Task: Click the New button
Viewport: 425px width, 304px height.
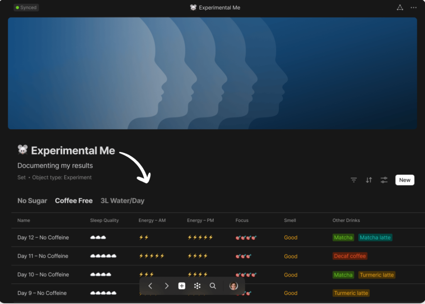Action: [405, 180]
